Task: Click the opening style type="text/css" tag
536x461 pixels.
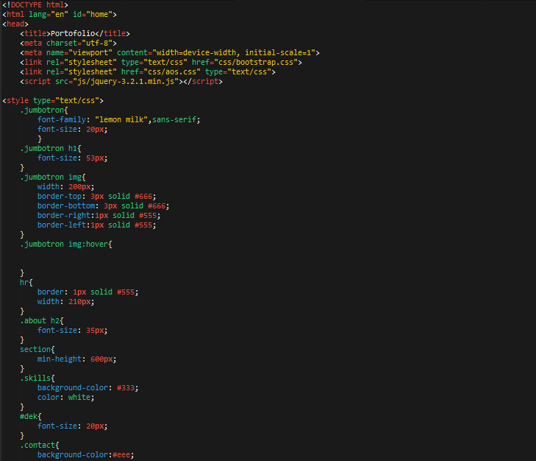Action: [53, 101]
